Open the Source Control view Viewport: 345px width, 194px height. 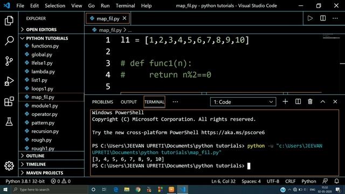pos(9,61)
